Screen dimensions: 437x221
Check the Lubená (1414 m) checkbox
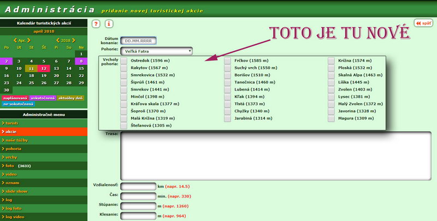[x=227, y=89]
